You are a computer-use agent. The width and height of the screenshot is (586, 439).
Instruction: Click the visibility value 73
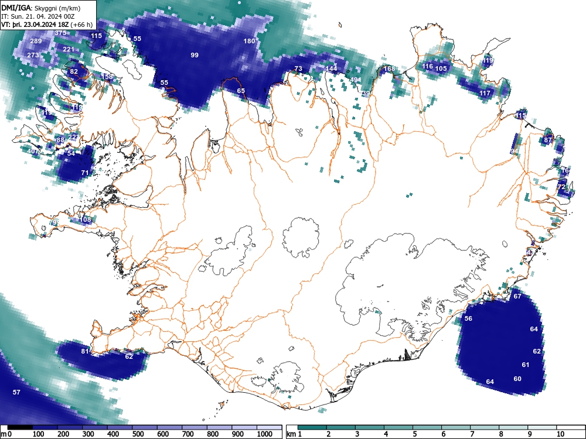pos(298,68)
